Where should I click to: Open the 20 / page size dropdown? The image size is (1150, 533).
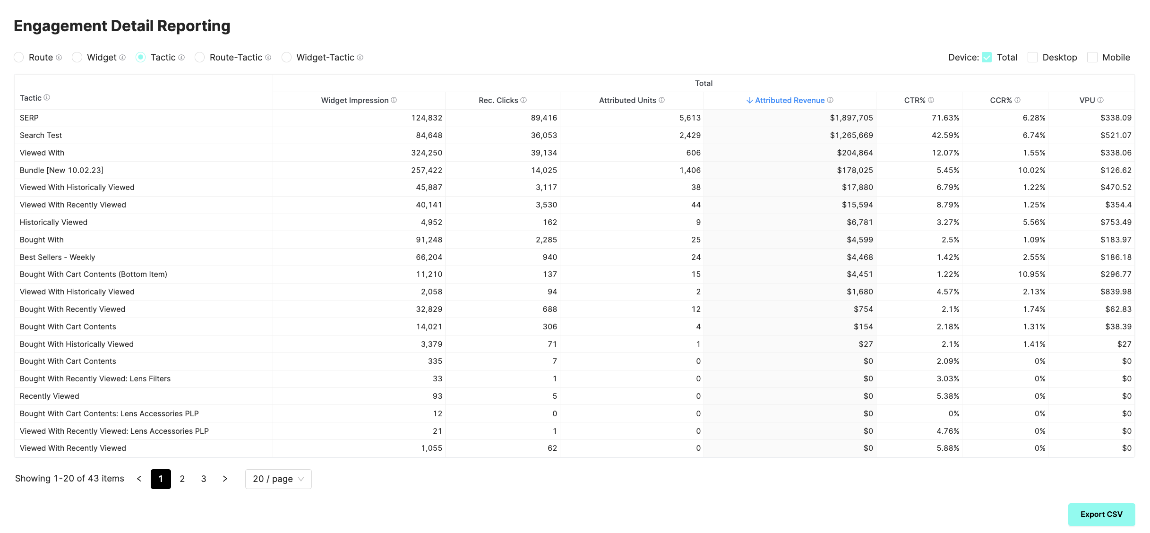(x=278, y=479)
